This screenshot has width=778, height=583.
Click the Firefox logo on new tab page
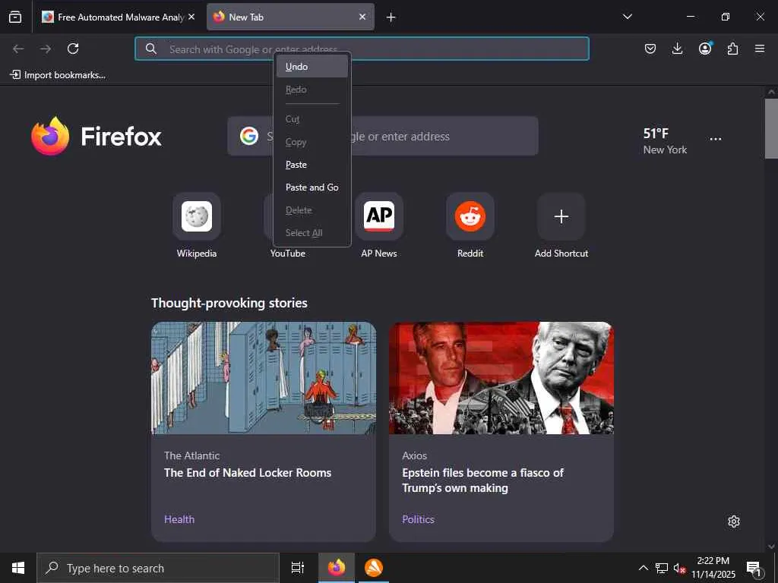(96, 136)
